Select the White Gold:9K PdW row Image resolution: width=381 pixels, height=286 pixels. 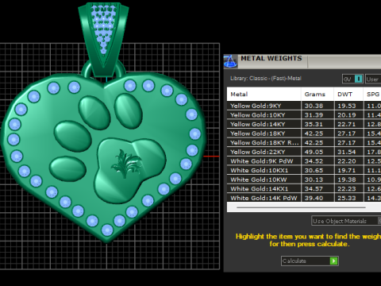coord(304,161)
